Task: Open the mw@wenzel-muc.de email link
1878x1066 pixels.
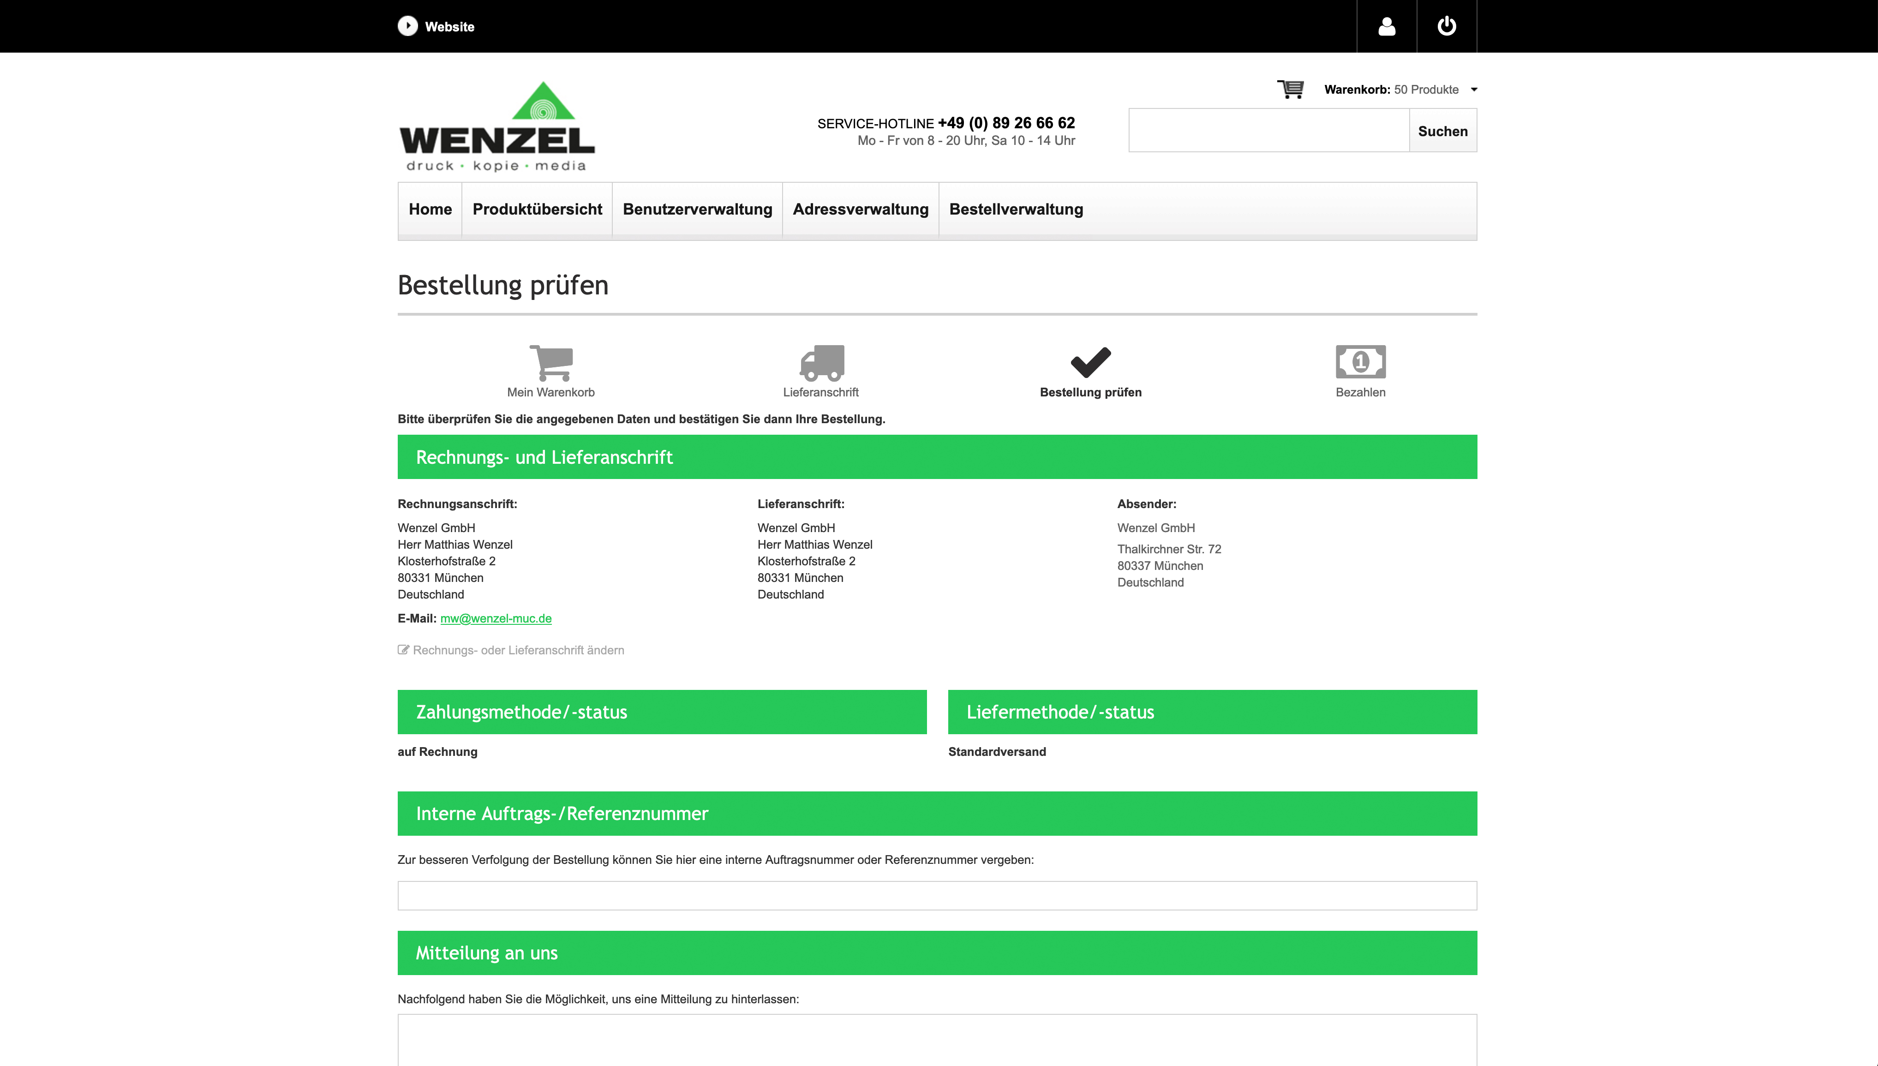Action: tap(496, 618)
